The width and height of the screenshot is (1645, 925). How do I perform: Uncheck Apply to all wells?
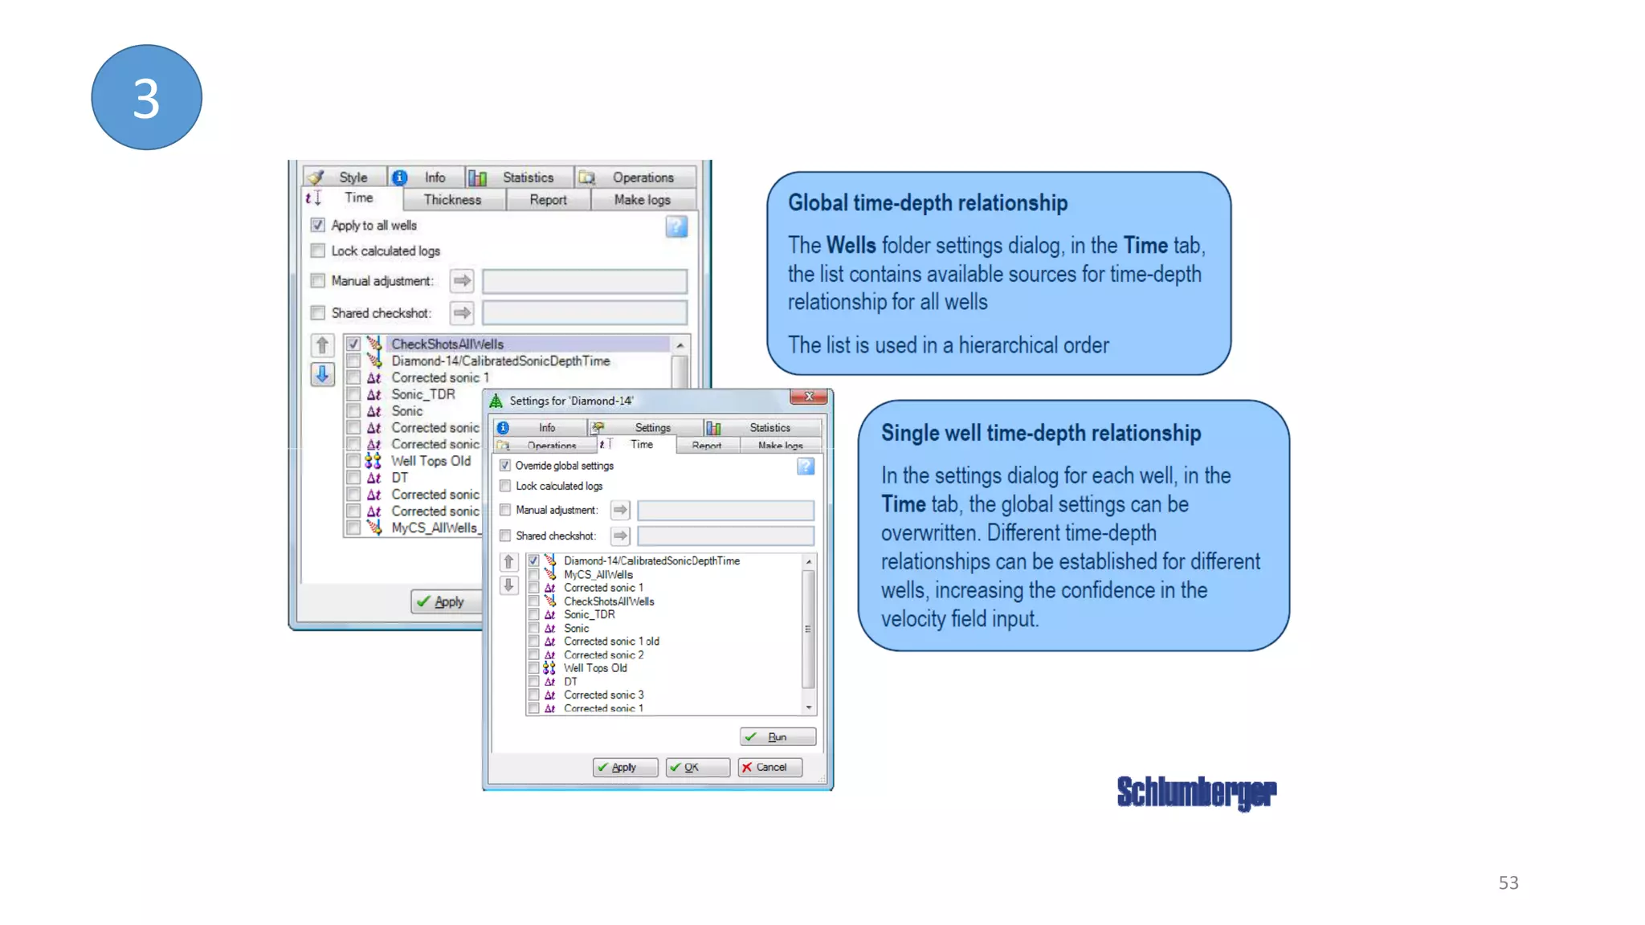pyautogui.click(x=318, y=226)
